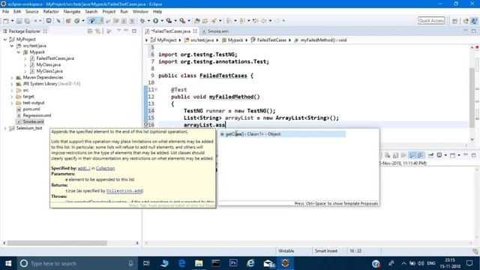Open File Explorer from the taskbar

tap(199, 263)
